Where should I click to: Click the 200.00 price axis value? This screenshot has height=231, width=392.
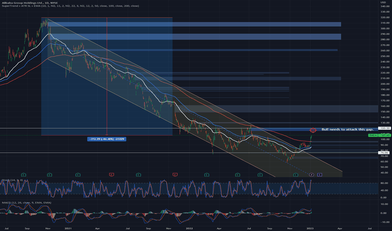[x=385, y=84]
